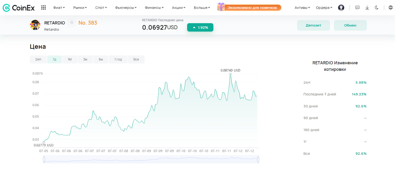The width and height of the screenshot is (395, 171).
Task: Add RETARDIO to favorites star
Action: (71, 23)
